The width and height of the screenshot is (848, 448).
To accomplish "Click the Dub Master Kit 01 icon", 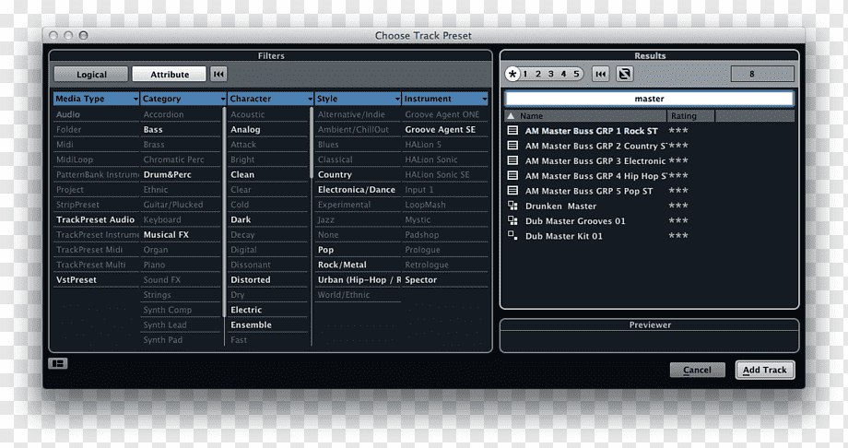I will tap(512, 235).
